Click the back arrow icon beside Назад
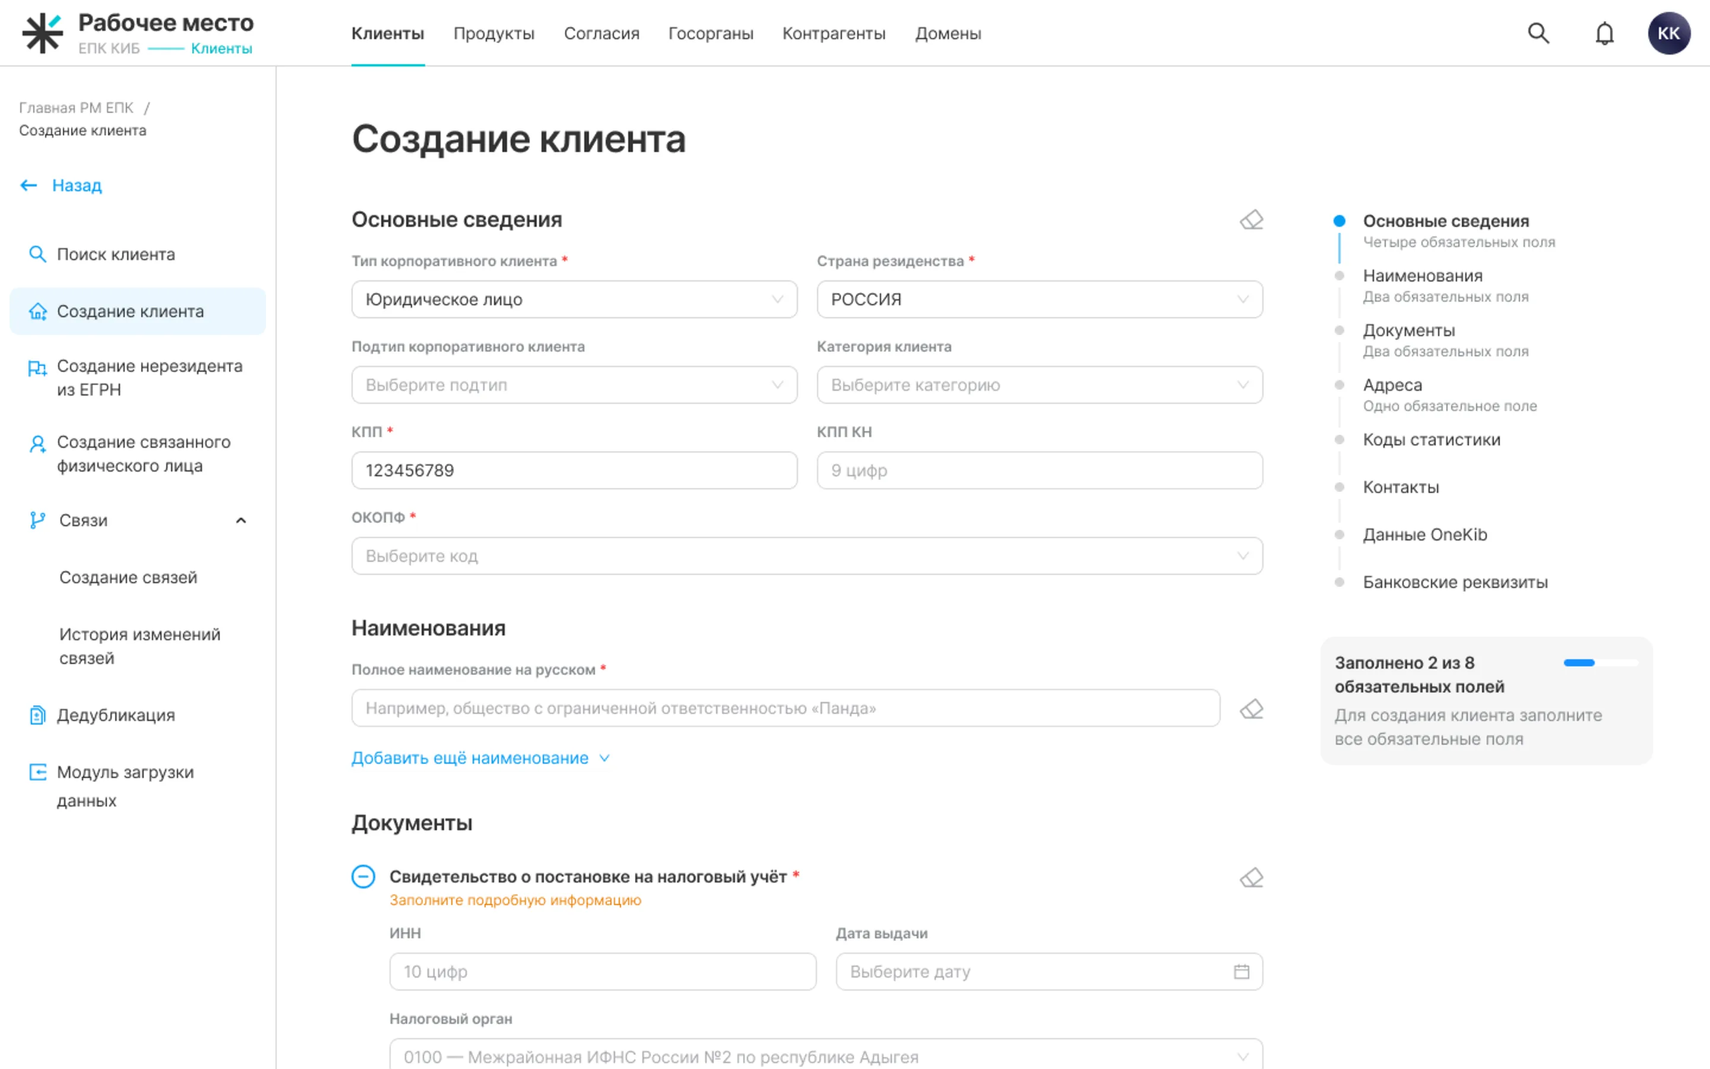Screen dimensions: 1710x1069 coord(28,185)
